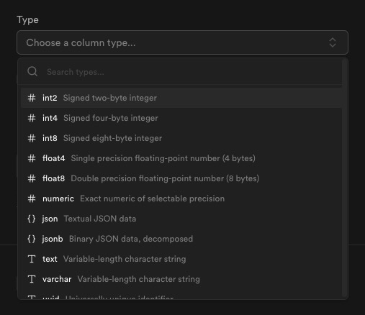365x315 pixels.
Task: Click Signed two-byte integer description
Action: coord(110,98)
